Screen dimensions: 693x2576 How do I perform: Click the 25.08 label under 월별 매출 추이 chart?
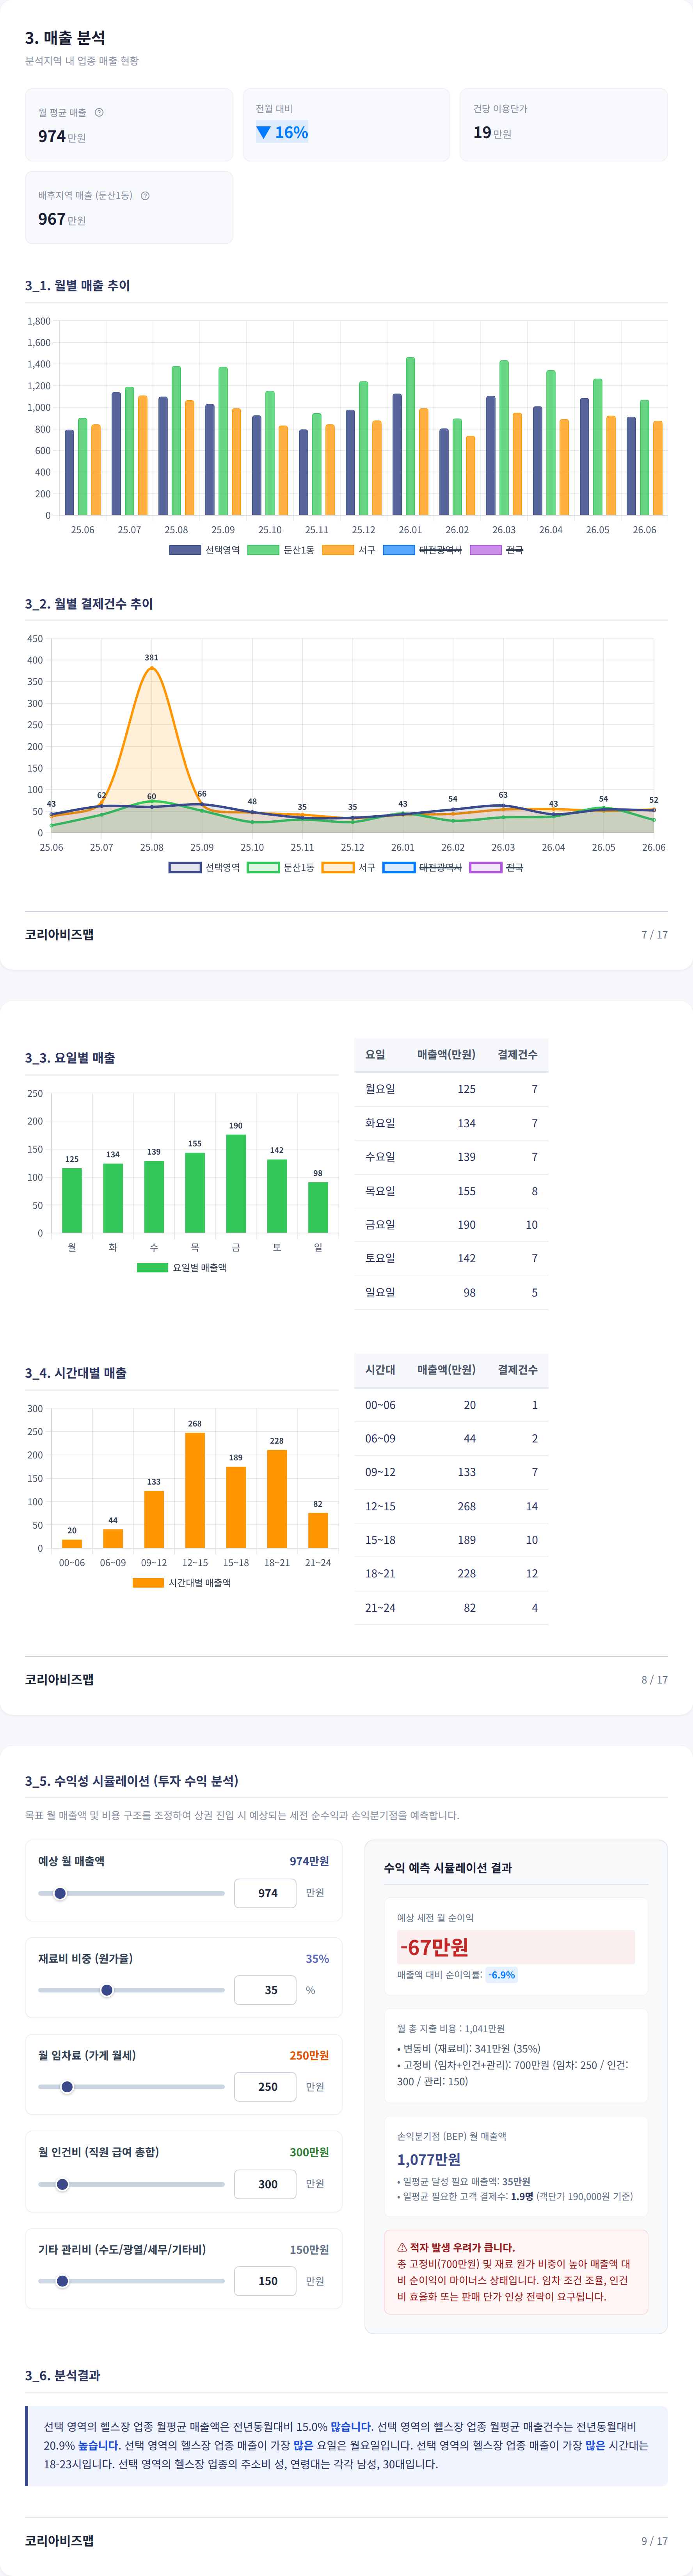[x=176, y=530]
